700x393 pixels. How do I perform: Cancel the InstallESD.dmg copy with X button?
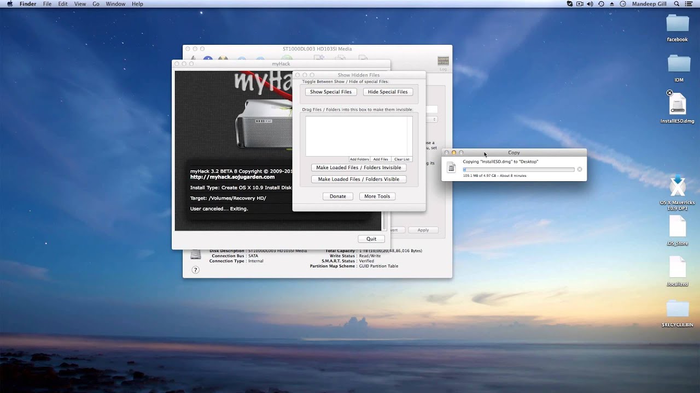(x=580, y=169)
